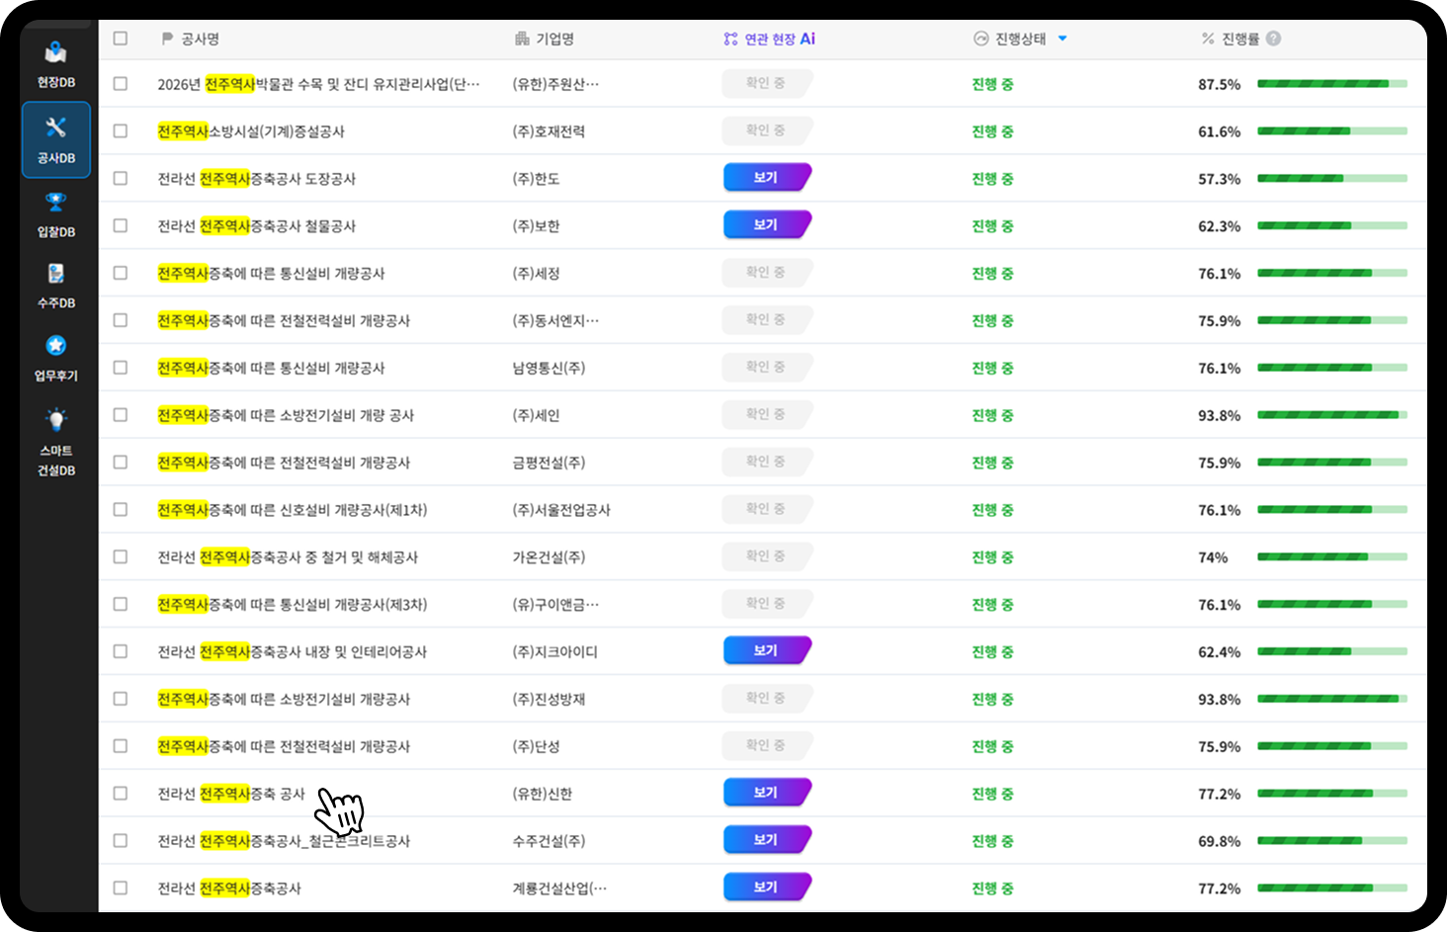Click the 확인 중 button for (주)호재전력
Viewport: 1447px width, 932px height.
(767, 130)
